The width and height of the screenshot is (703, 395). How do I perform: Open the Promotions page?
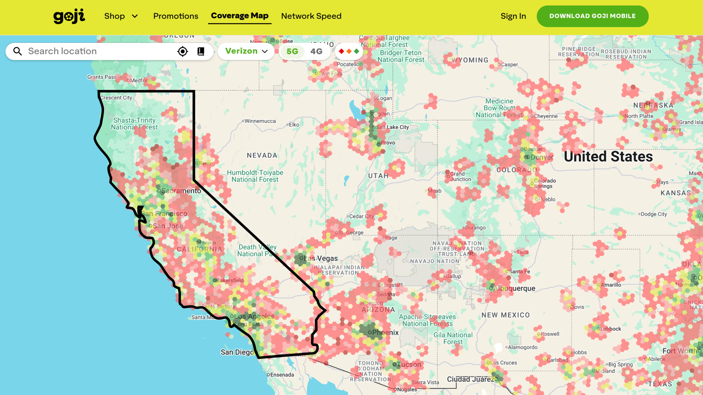176,16
